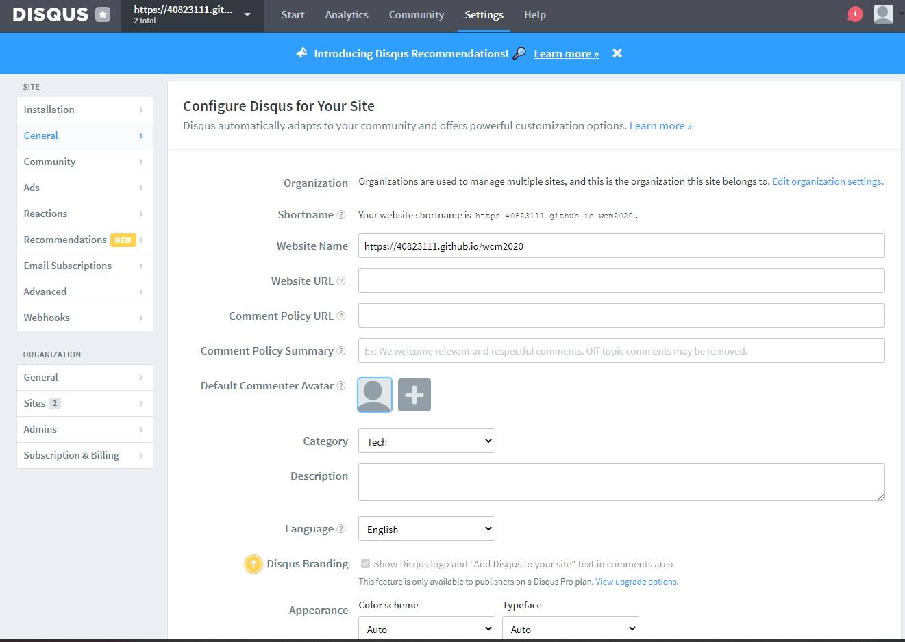Click the shortname text https-40823111-github-io-wcm2020
Screen dimensions: 905x642
click(554, 216)
